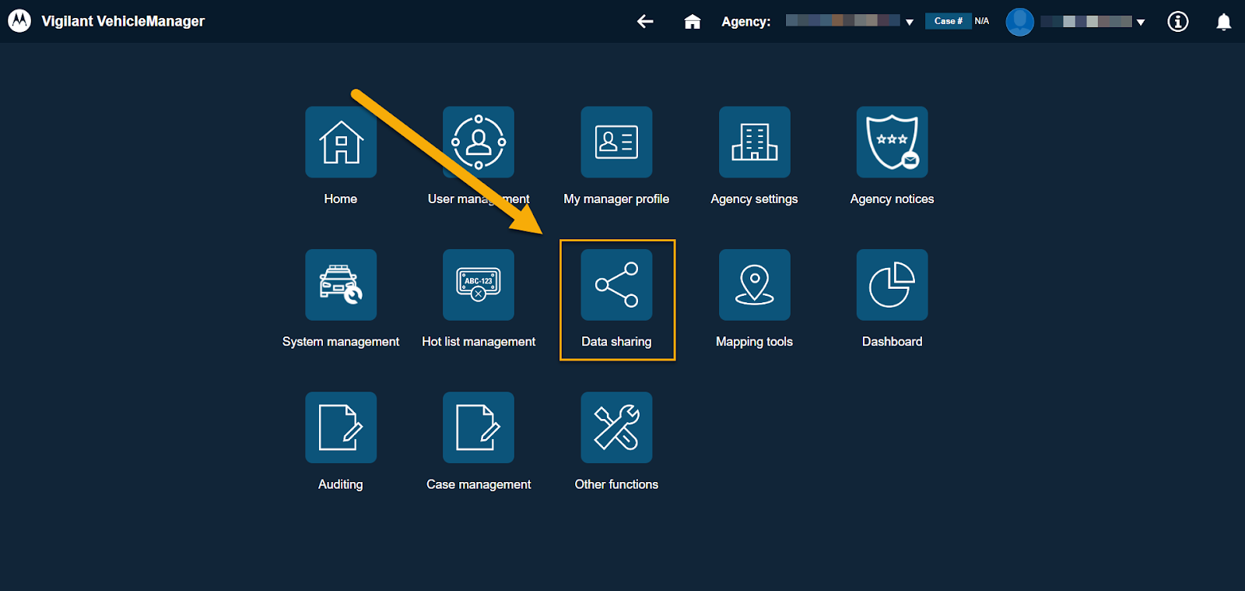Click the Auditing label
This screenshot has height=591, width=1245.
pos(341,484)
